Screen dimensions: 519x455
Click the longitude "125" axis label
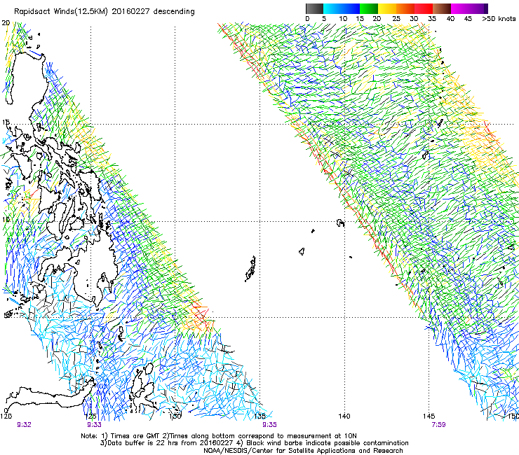click(90, 416)
